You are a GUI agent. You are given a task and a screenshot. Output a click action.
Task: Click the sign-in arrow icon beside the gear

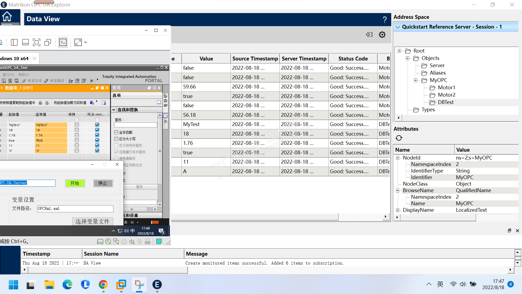click(369, 35)
